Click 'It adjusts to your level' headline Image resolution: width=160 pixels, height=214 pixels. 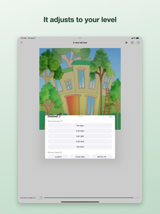coord(80,20)
